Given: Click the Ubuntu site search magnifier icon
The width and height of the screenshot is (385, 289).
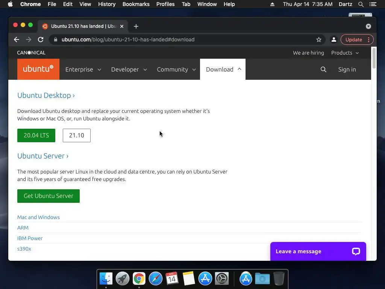Looking at the screenshot, I should tap(323, 70).
